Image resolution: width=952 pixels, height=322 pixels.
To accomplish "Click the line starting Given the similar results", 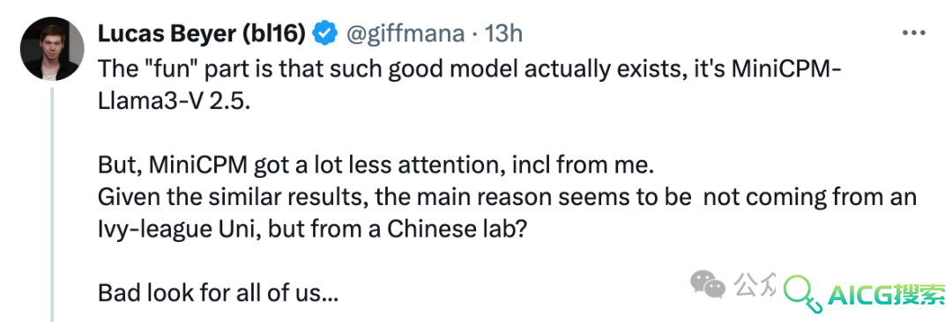I will tap(507, 198).
